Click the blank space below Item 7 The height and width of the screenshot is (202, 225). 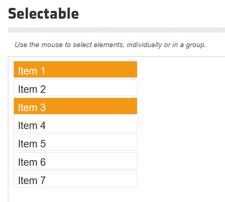[75, 195]
